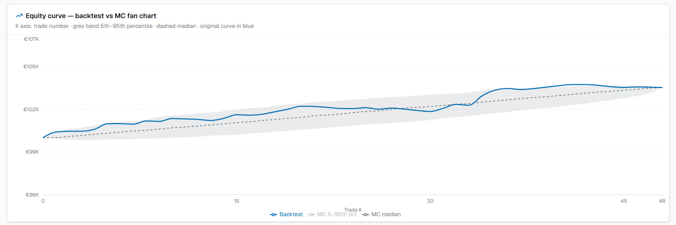Screen dimensions: 676x225
Task: Select the €102K y-axis label
Action: (32, 109)
